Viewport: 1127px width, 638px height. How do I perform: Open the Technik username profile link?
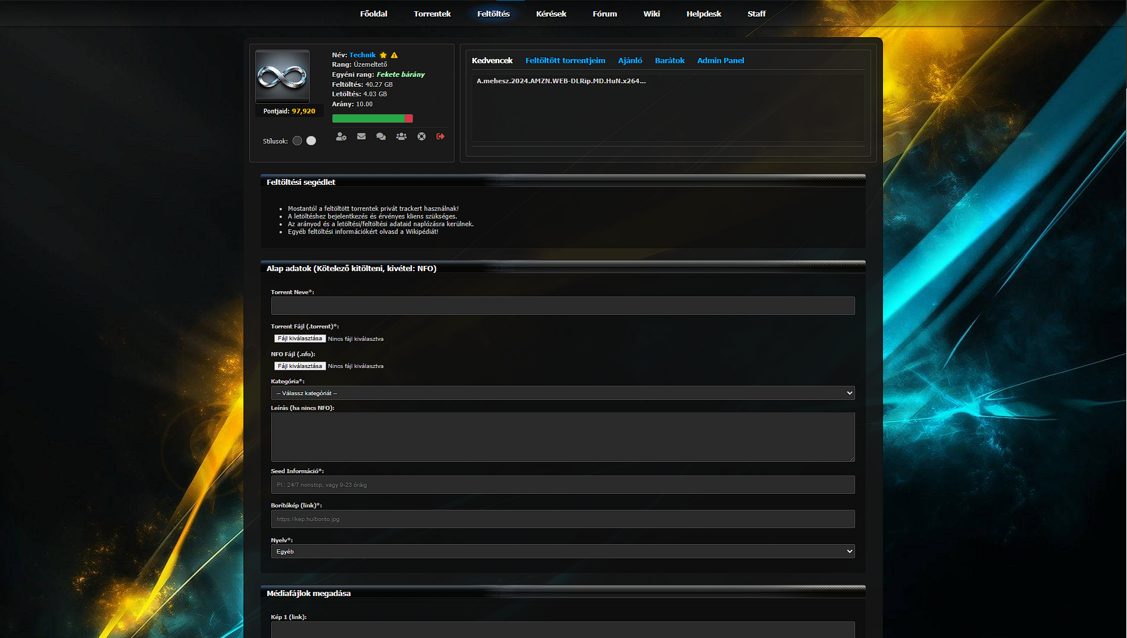coord(362,55)
